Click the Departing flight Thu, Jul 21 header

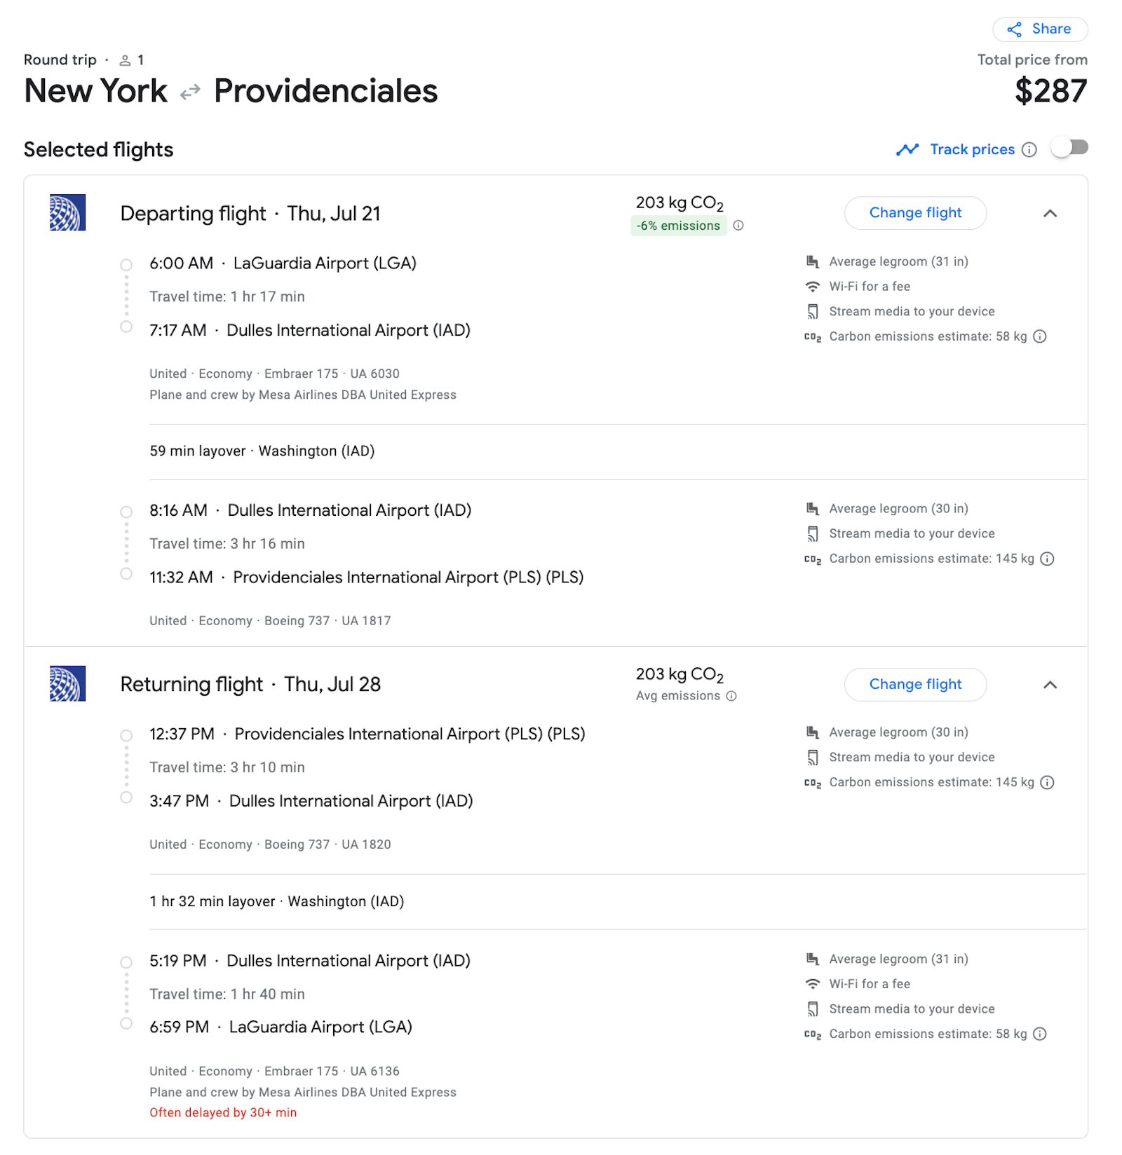point(250,213)
